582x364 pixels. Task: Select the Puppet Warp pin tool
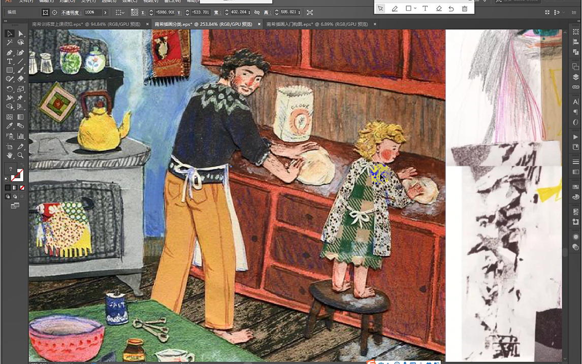tap(20, 98)
